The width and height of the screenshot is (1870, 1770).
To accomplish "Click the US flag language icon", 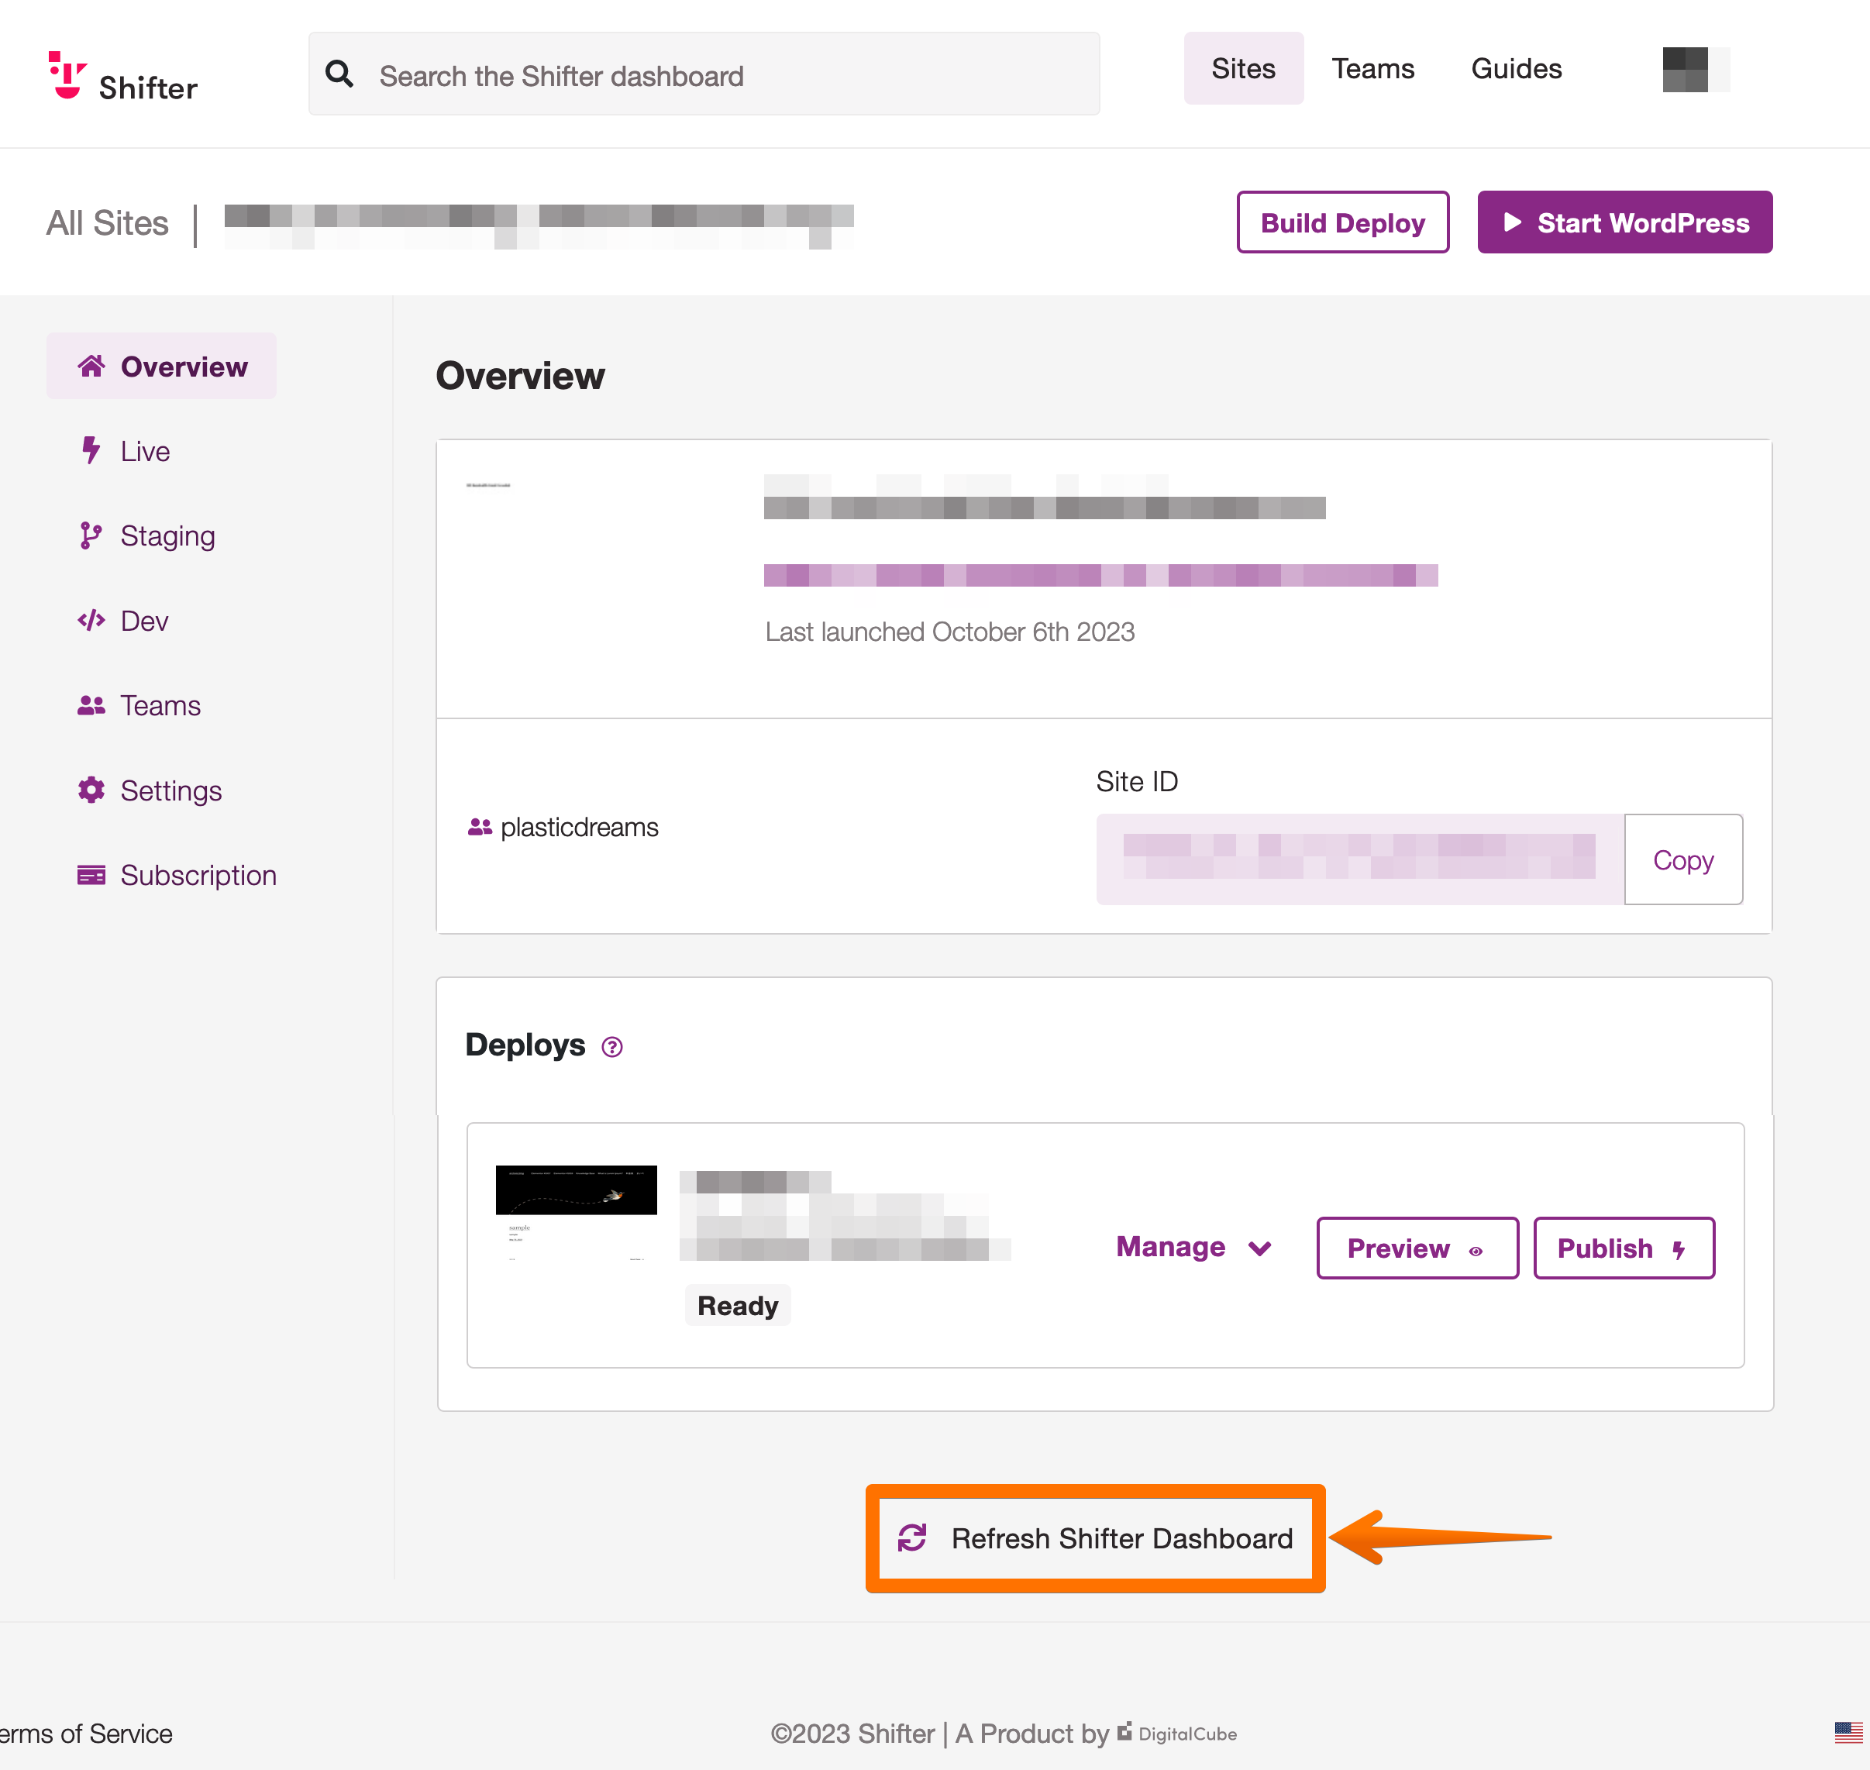I will [1848, 1732].
